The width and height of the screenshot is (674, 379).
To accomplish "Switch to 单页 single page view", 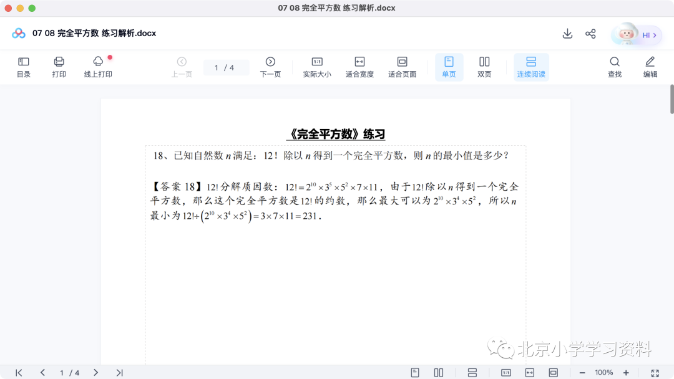I will [449, 67].
